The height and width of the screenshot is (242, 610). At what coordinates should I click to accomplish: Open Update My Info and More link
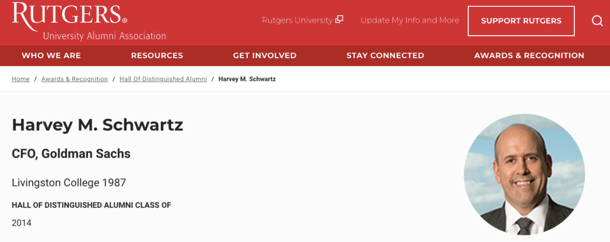(409, 20)
